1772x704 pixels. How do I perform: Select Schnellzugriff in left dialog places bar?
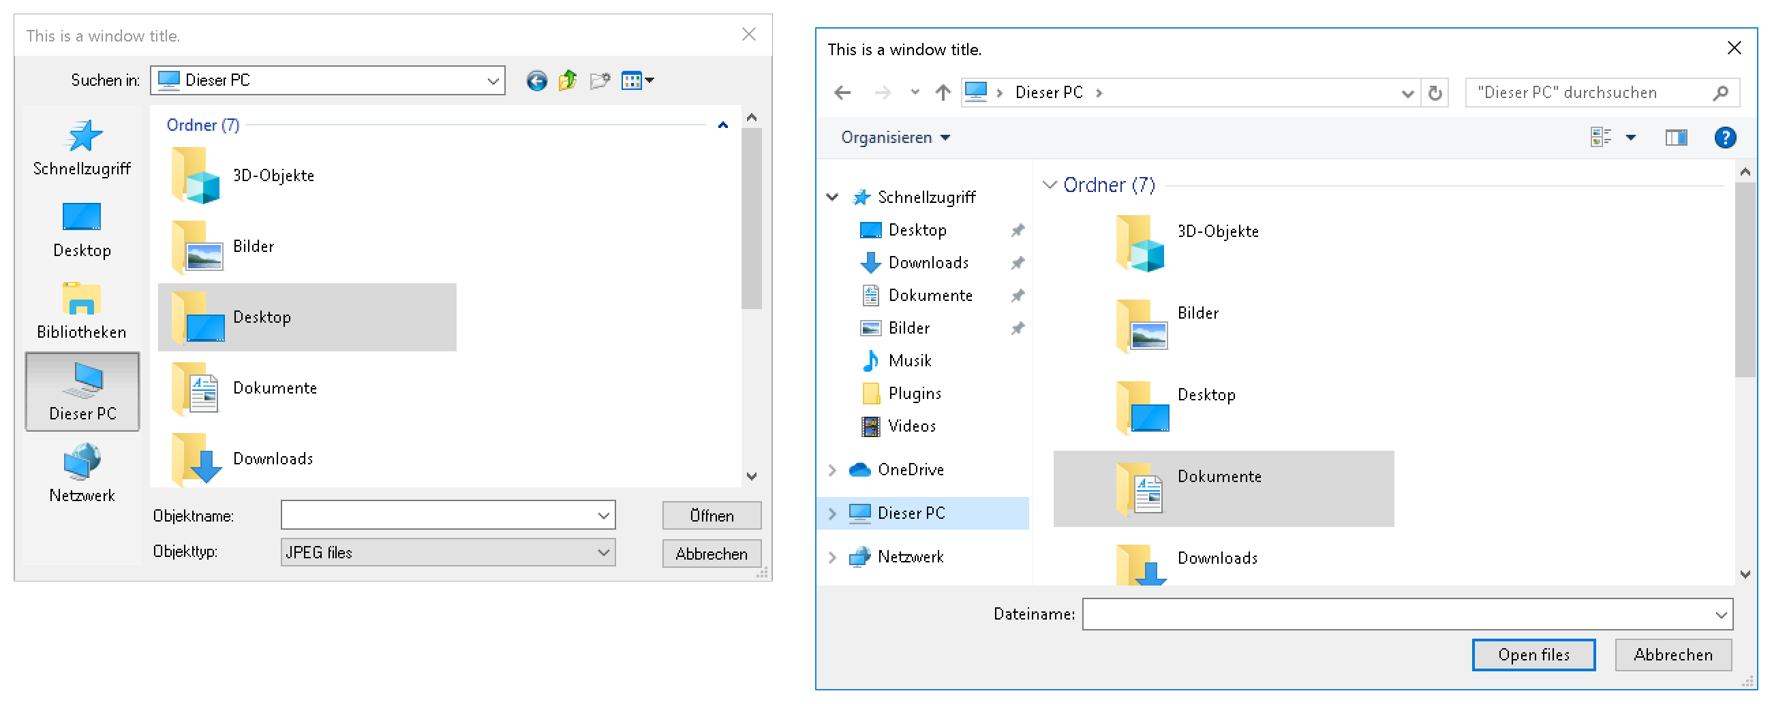[x=82, y=148]
